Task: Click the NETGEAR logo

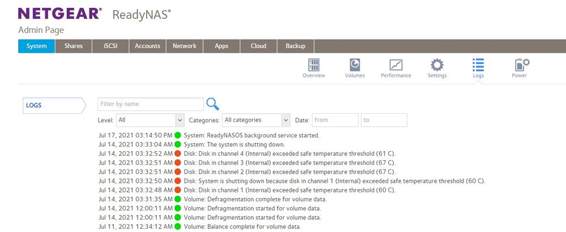Action: pos(60,13)
